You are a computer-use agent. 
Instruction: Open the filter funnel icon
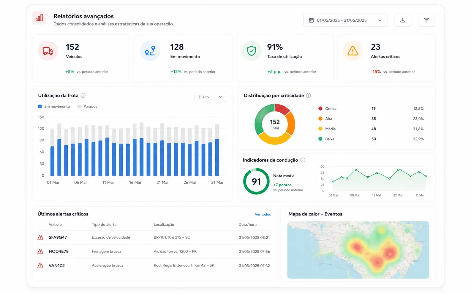[x=426, y=20]
